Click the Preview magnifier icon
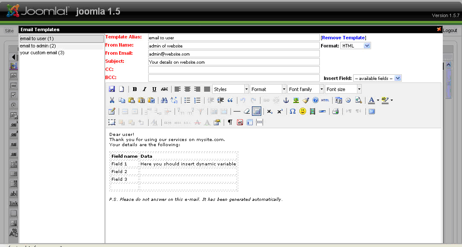Screen dimensions: 462x247 [x=358, y=100]
